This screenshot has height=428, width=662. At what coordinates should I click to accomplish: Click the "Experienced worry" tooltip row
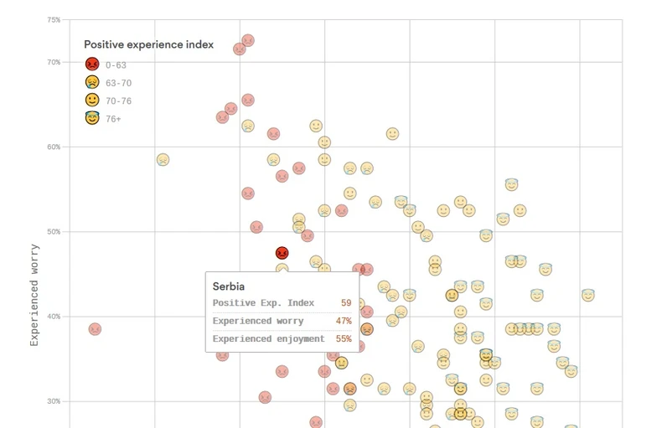[282, 321]
